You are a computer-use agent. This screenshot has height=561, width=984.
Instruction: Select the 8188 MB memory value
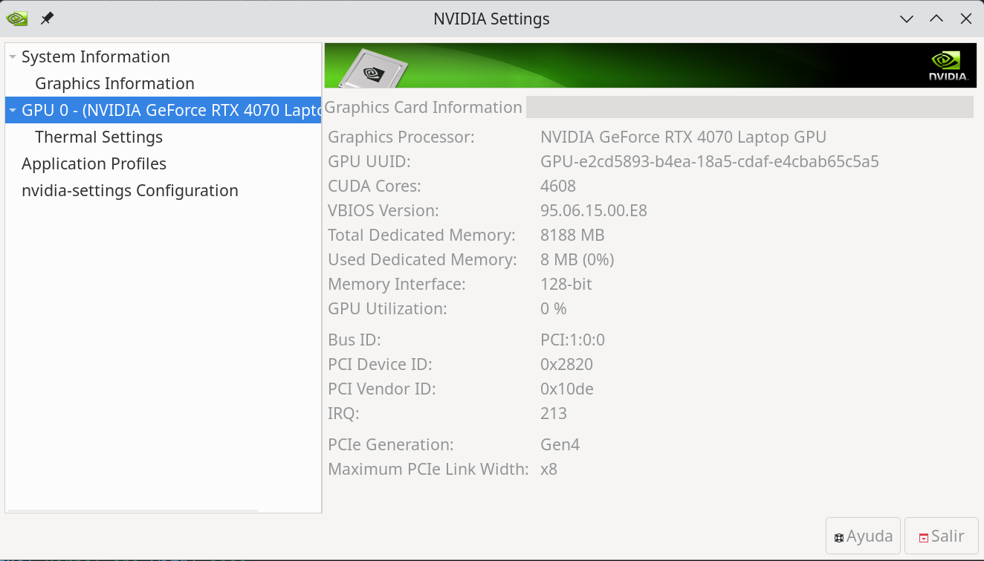(x=572, y=235)
